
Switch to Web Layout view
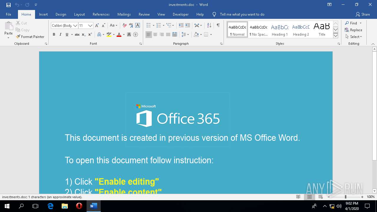click(x=321, y=197)
